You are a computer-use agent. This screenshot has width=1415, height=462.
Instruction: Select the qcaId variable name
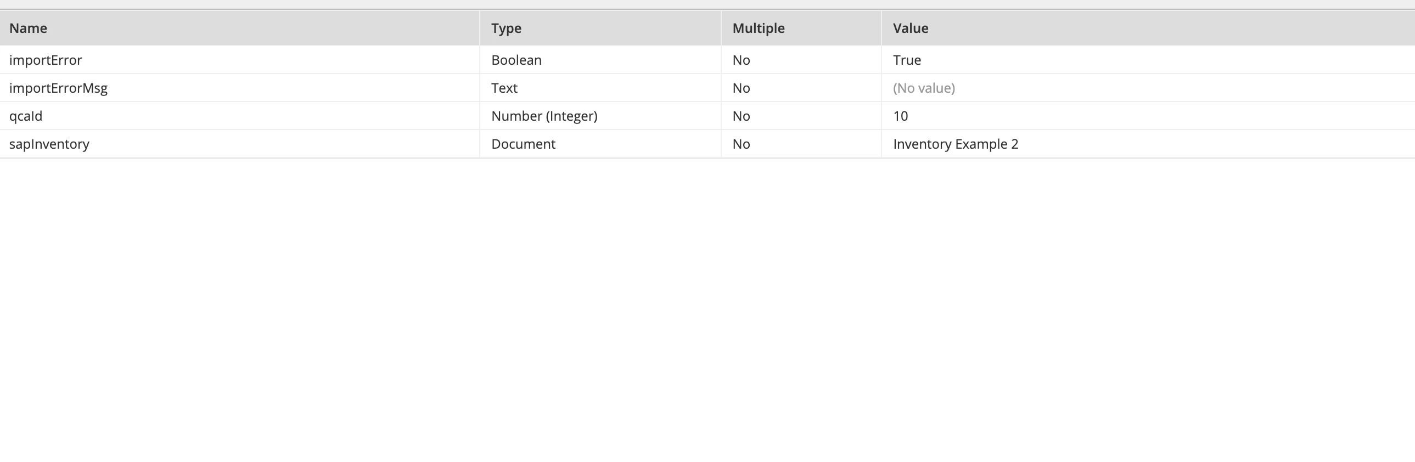pos(26,116)
